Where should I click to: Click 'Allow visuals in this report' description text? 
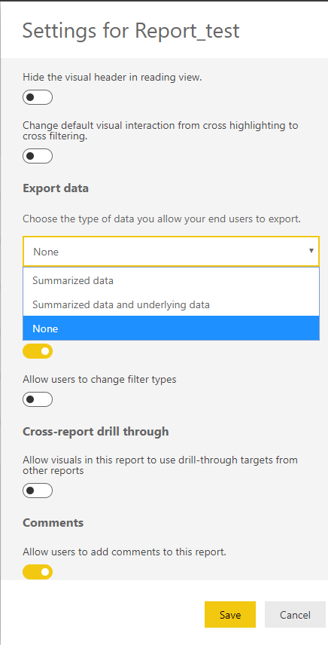point(160,465)
